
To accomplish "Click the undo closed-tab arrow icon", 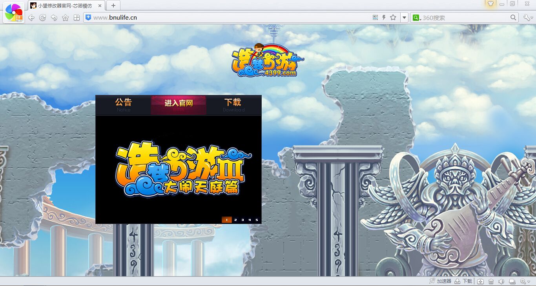I will tap(54, 18).
